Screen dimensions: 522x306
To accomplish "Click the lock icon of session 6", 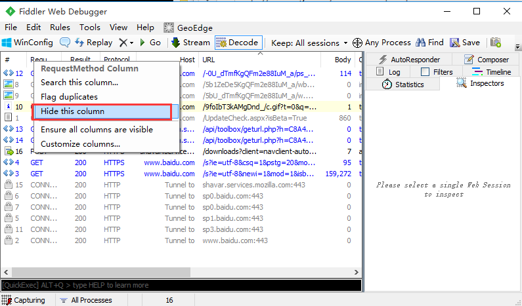I will tap(9, 196).
